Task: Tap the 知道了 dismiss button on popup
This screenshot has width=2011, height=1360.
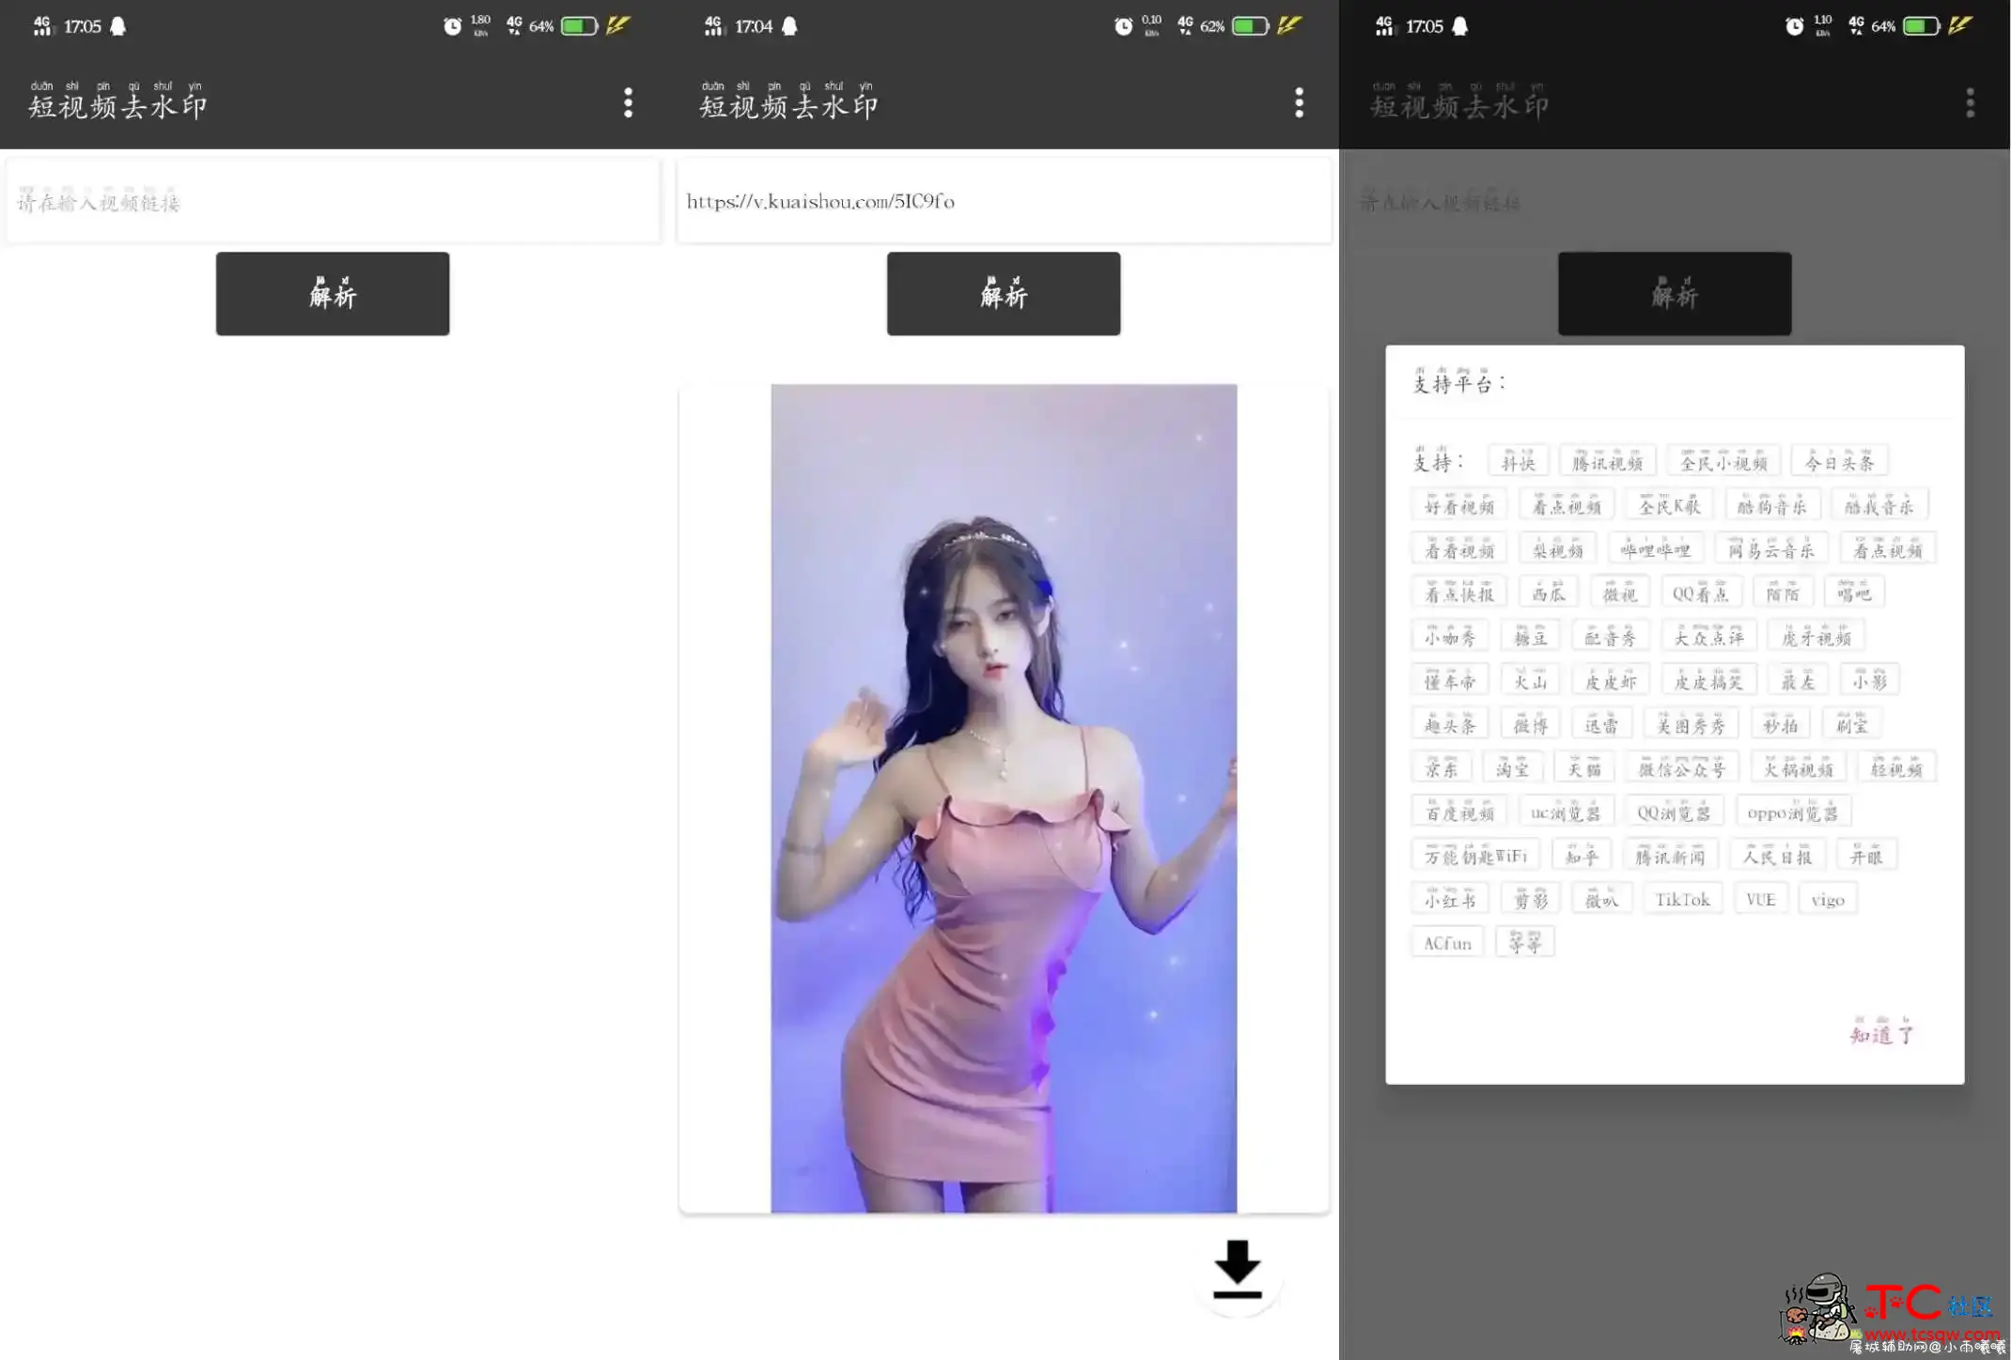Action: click(1883, 1034)
